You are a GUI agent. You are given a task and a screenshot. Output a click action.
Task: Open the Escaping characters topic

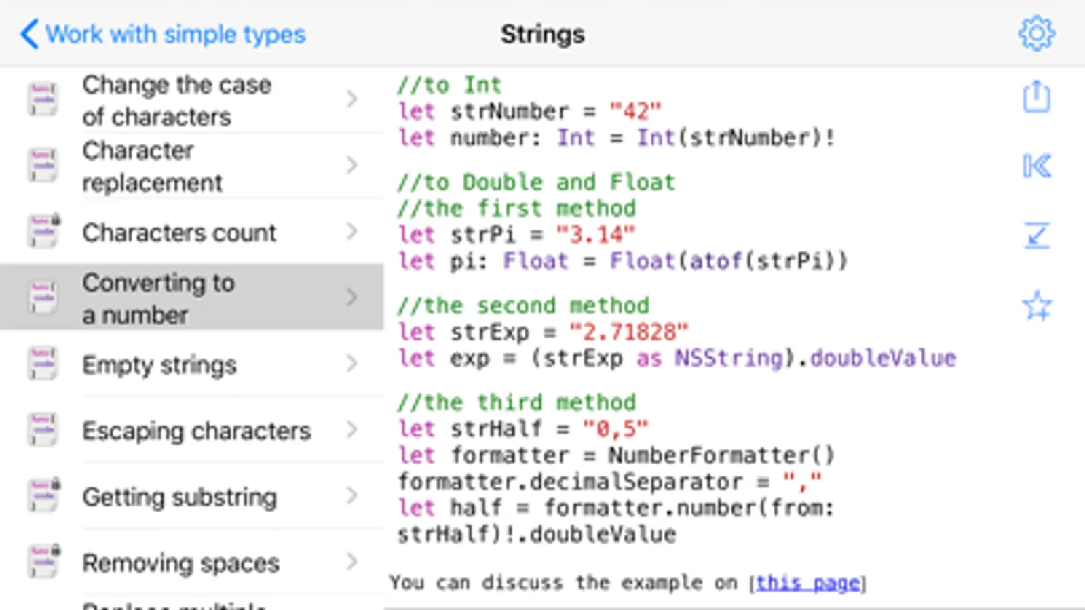click(196, 431)
